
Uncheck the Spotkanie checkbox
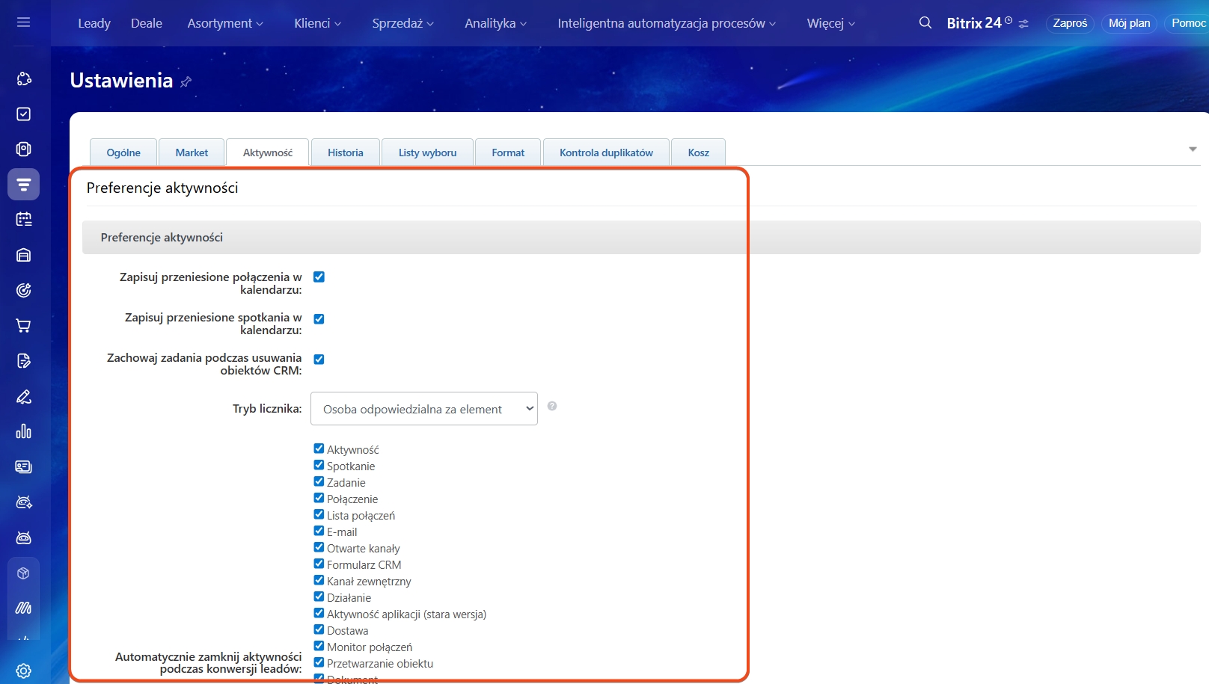319,465
